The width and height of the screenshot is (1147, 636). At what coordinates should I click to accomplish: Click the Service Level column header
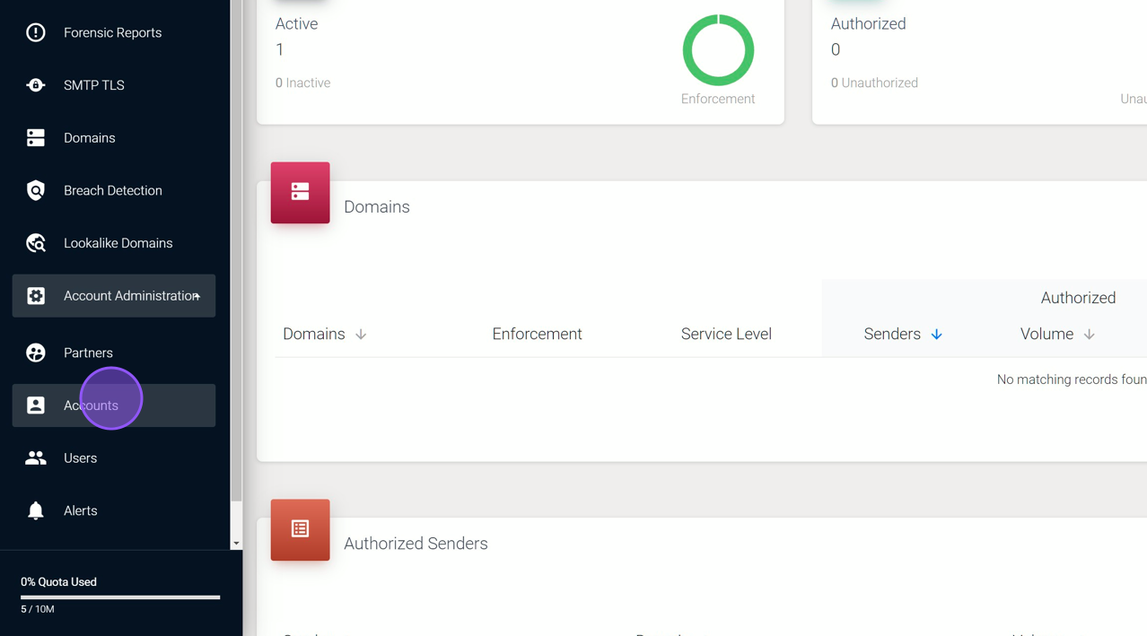point(726,333)
